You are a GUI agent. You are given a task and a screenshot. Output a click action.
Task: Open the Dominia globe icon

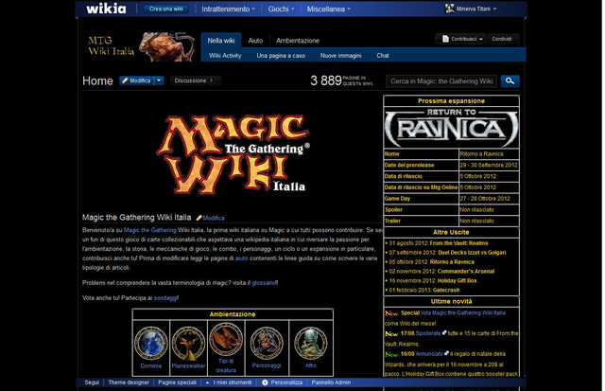point(151,343)
